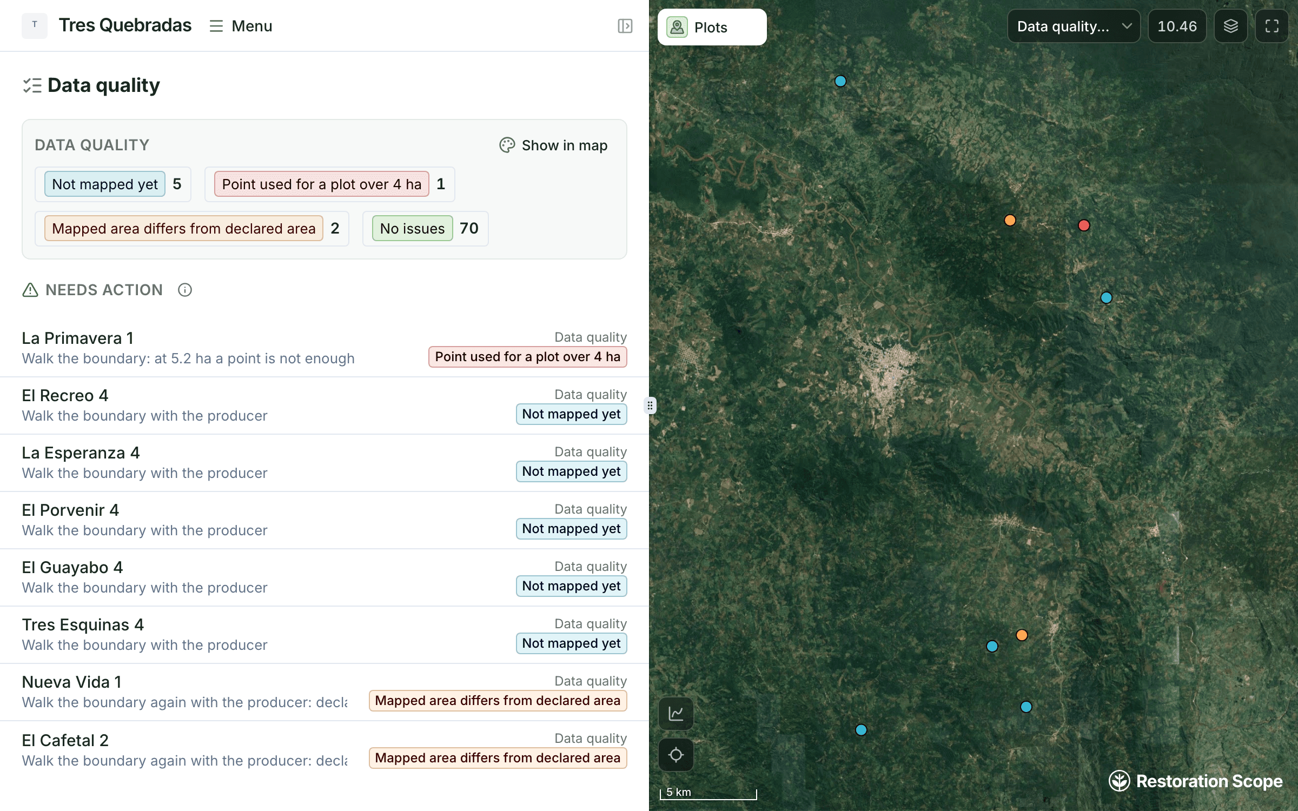Image resolution: width=1298 pixels, height=811 pixels.
Task: Click the Needs Action info icon
Action: point(185,290)
